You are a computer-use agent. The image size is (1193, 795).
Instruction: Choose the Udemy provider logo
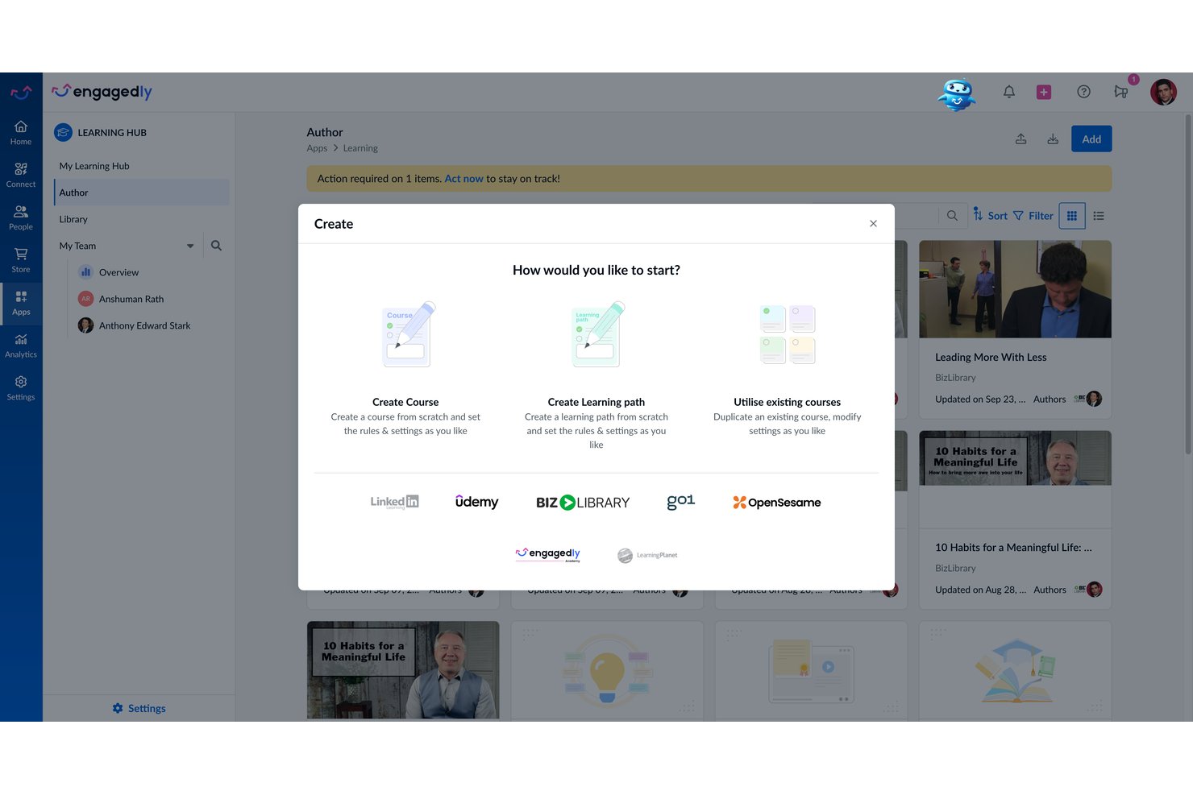click(x=476, y=502)
